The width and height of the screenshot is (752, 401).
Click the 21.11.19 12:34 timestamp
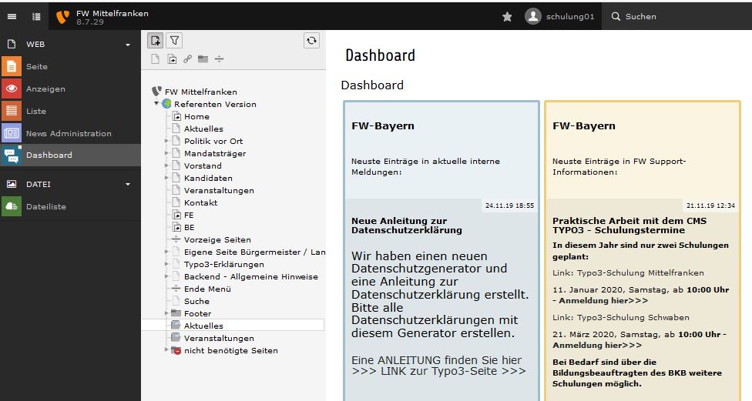pos(710,206)
